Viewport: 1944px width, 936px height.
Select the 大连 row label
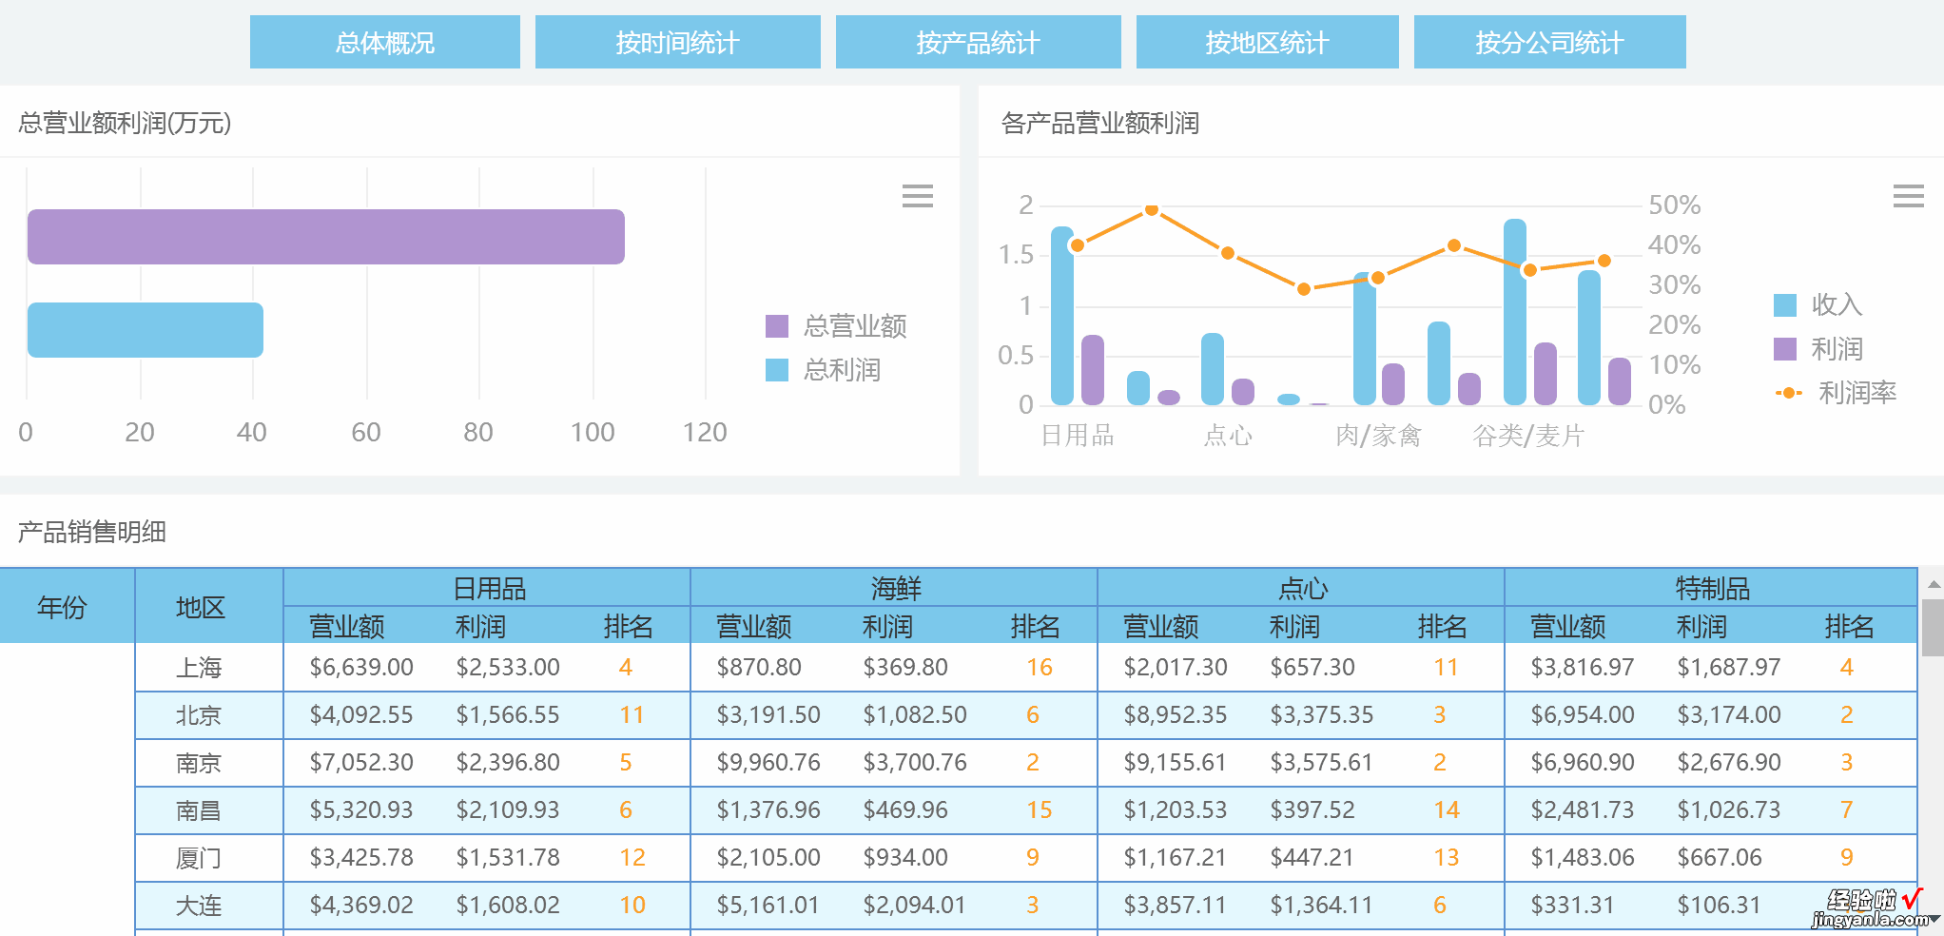click(x=199, y=906)
